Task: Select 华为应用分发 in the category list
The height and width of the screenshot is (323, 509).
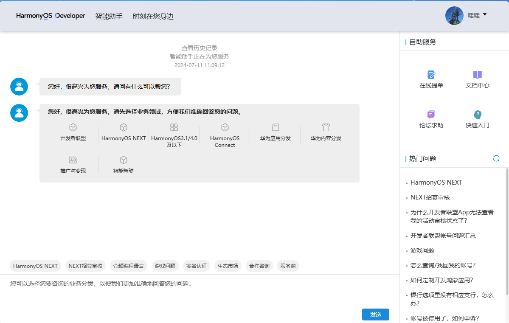Action: tap(275, 132)
